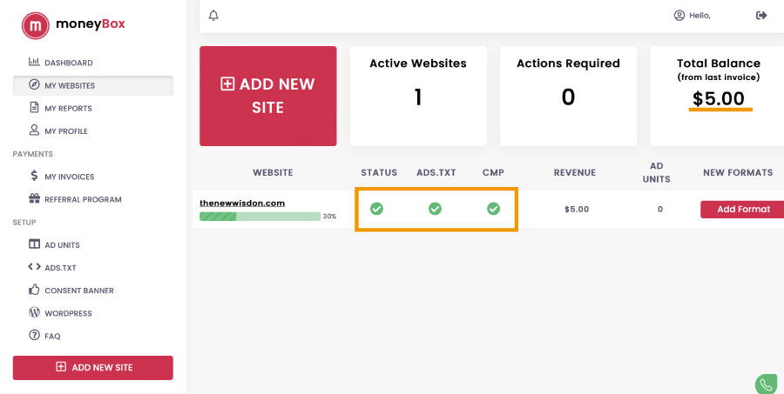Click the Ad Units layout icon

[x=34, y=244]
